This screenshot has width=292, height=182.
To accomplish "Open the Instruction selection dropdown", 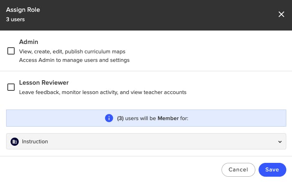I will tap(146, 142).
